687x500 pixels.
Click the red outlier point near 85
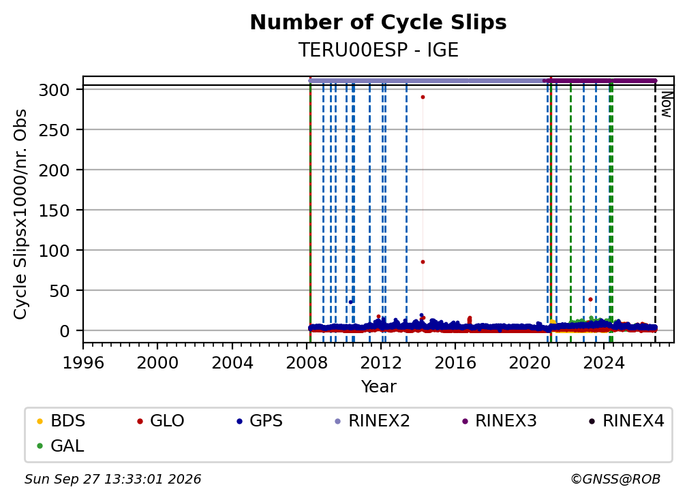[423, 262]
